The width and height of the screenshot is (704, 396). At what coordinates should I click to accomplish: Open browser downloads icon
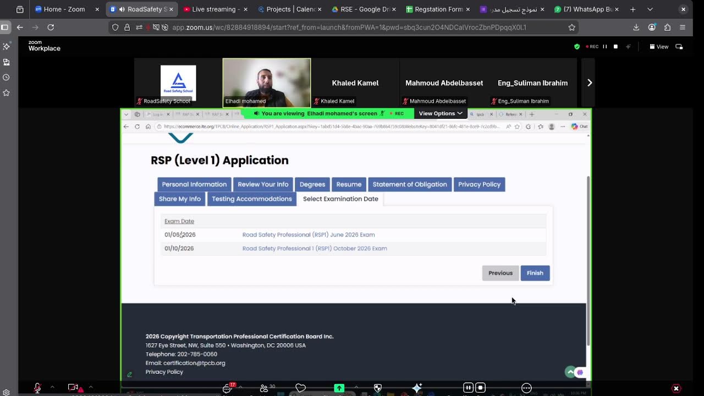coord(636,27)
